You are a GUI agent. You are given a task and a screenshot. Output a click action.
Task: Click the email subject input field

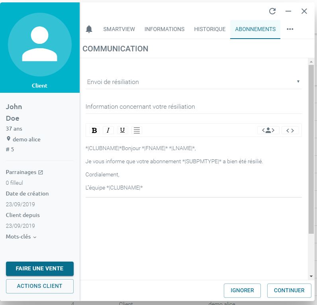193,107
